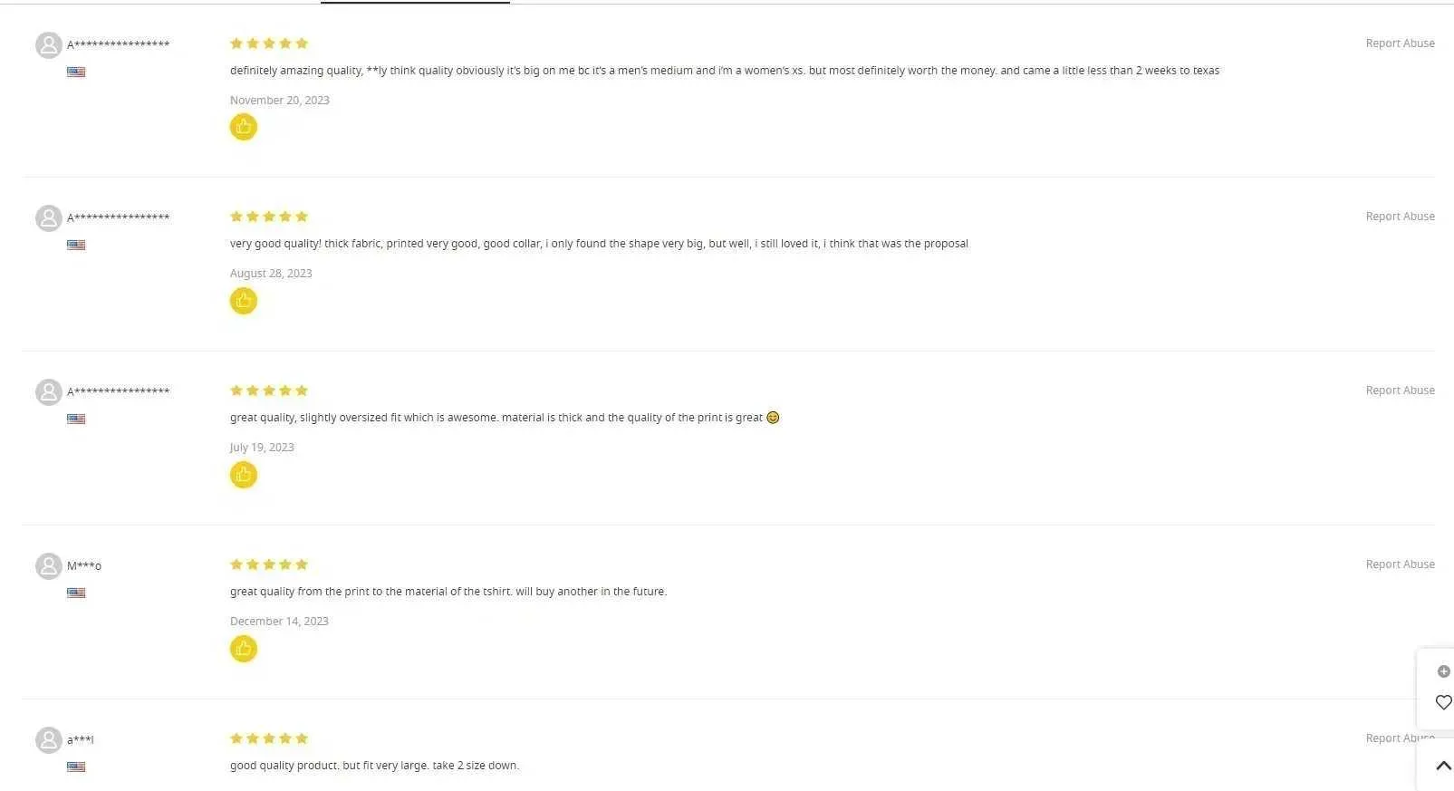
Task: Click the US flag under M***o
Action: pyautogui.click(x=76, y=593)
